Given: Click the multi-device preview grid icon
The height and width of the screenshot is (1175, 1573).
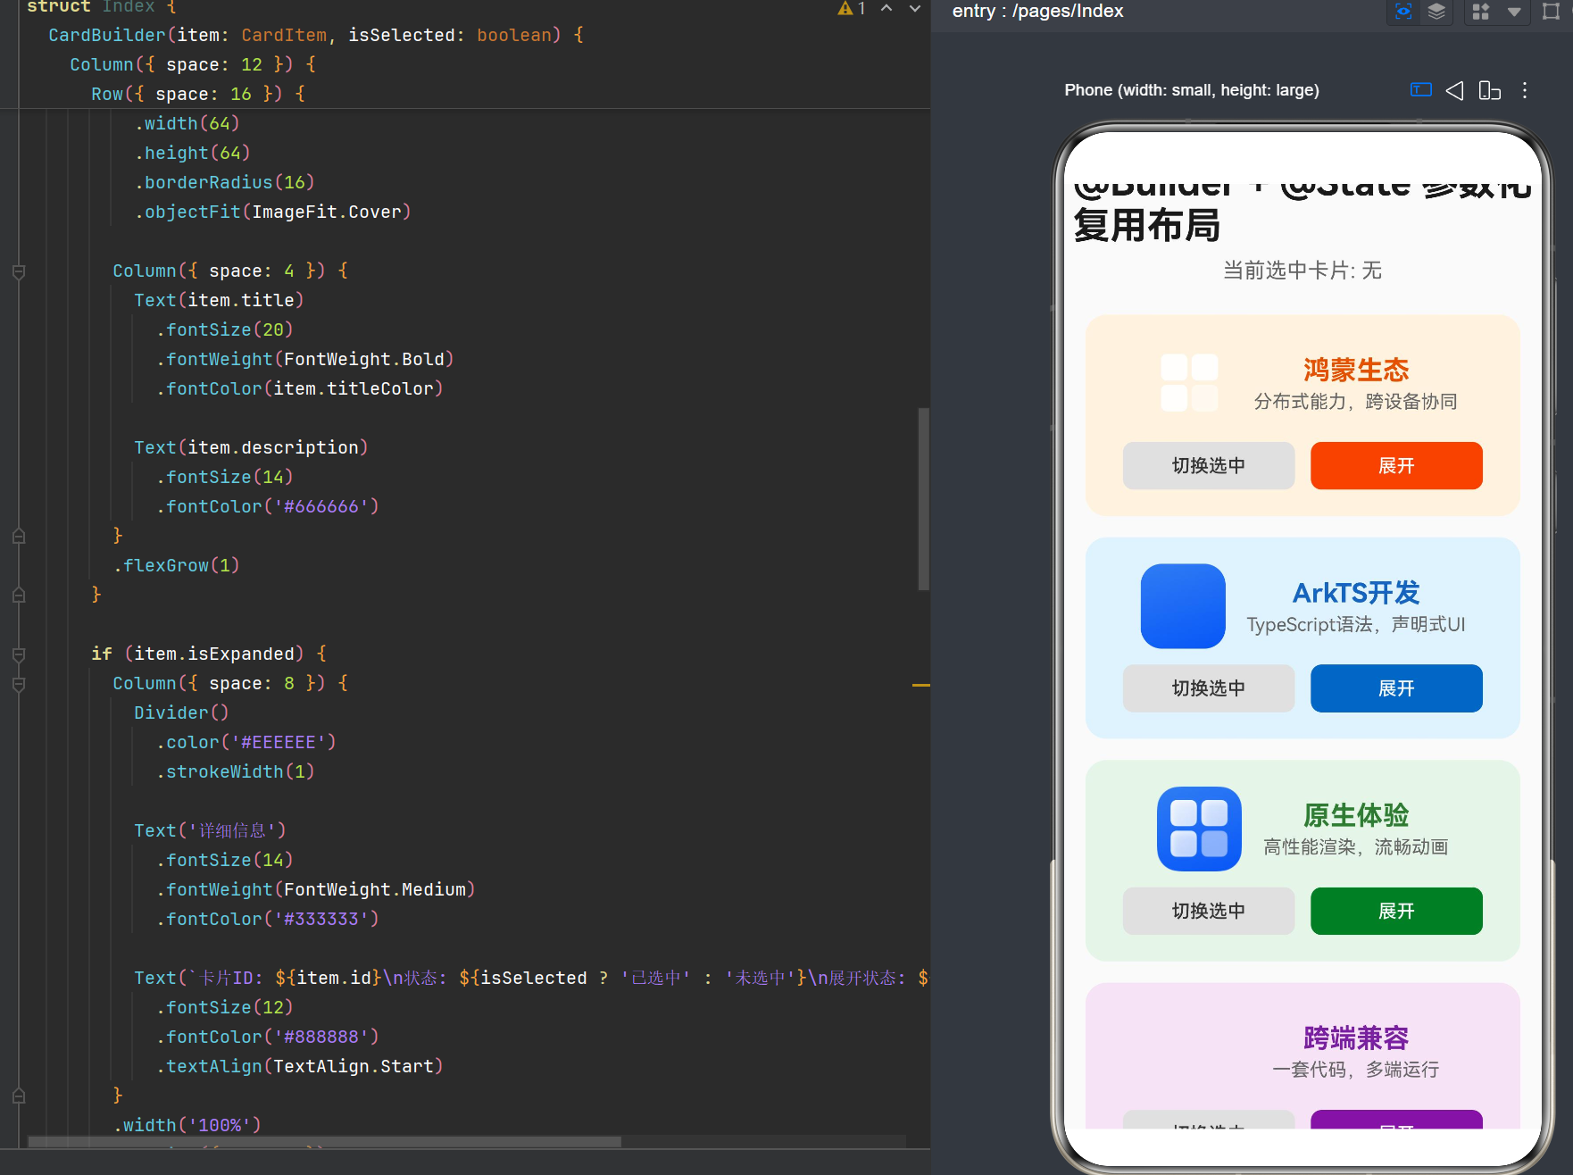Looking at the screenshot, I should tap(1481, 12).
